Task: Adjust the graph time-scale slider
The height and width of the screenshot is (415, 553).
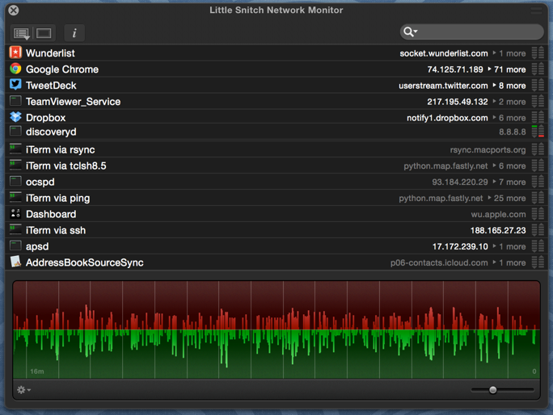Action: coord(492,390)
